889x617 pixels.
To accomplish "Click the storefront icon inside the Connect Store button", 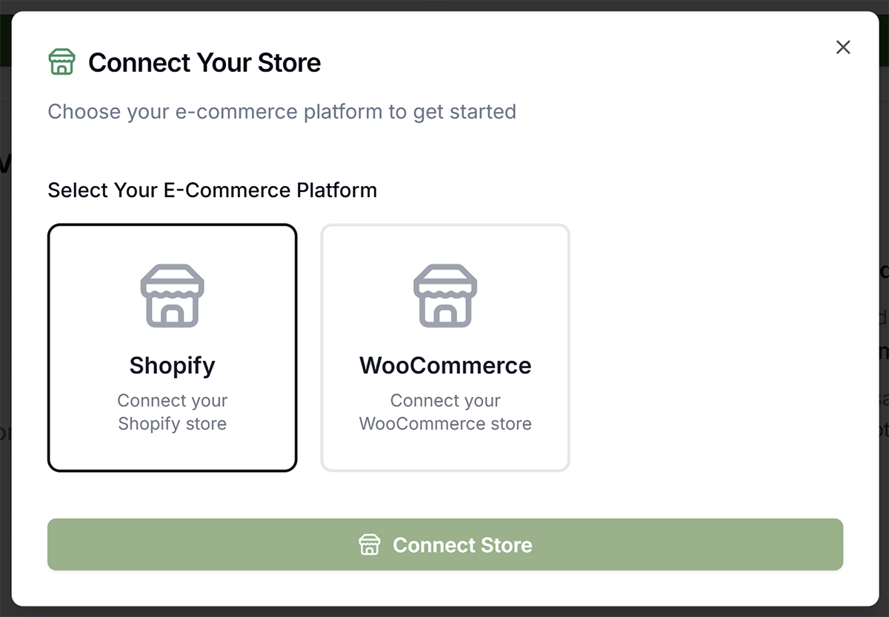I will (x=369, y=544).
